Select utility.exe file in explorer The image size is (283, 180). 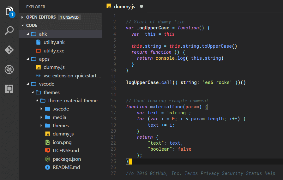tap(54, 51)
